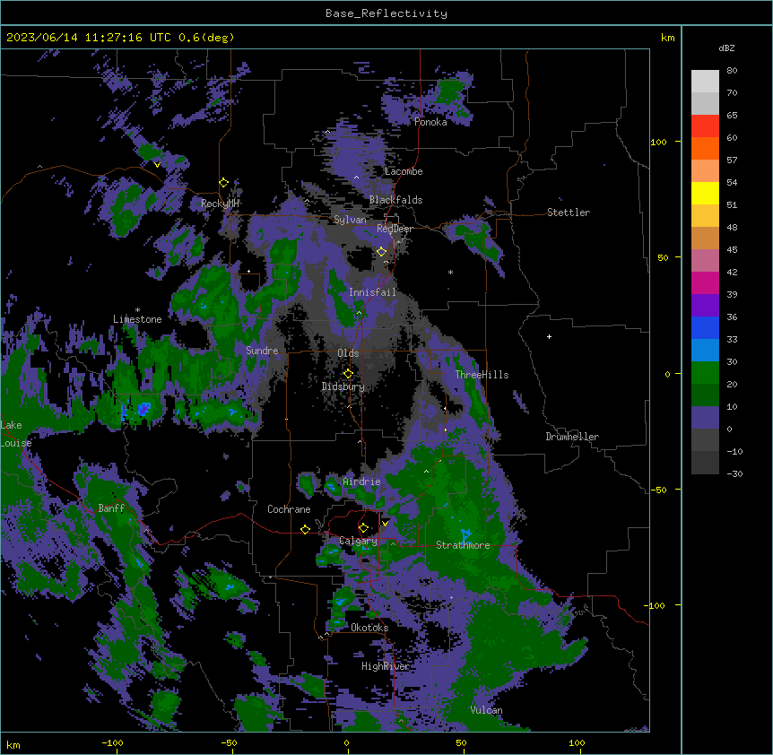Click the yellow diamond marker under Cochrane
773x755 pixels.
tap(305, 529)
